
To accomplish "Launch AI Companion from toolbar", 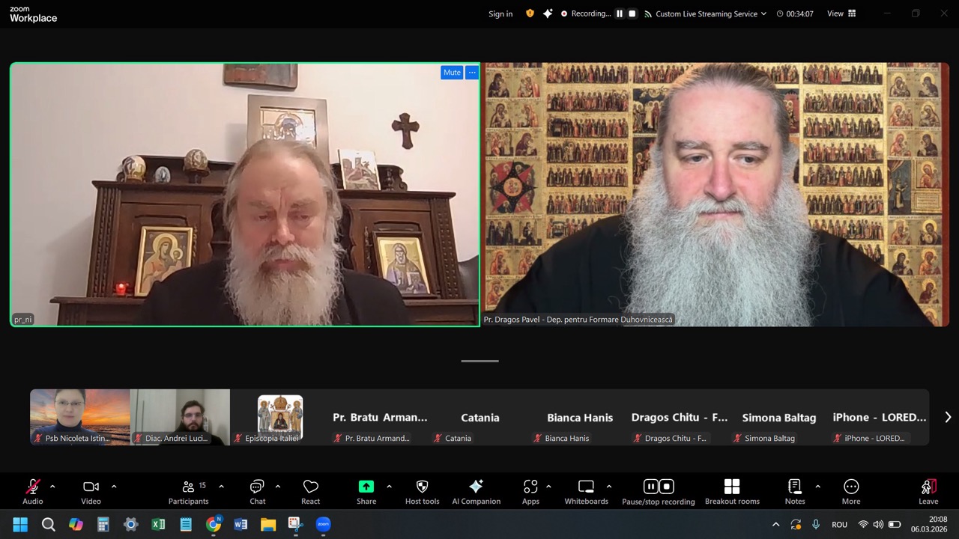I will point(476,490).
